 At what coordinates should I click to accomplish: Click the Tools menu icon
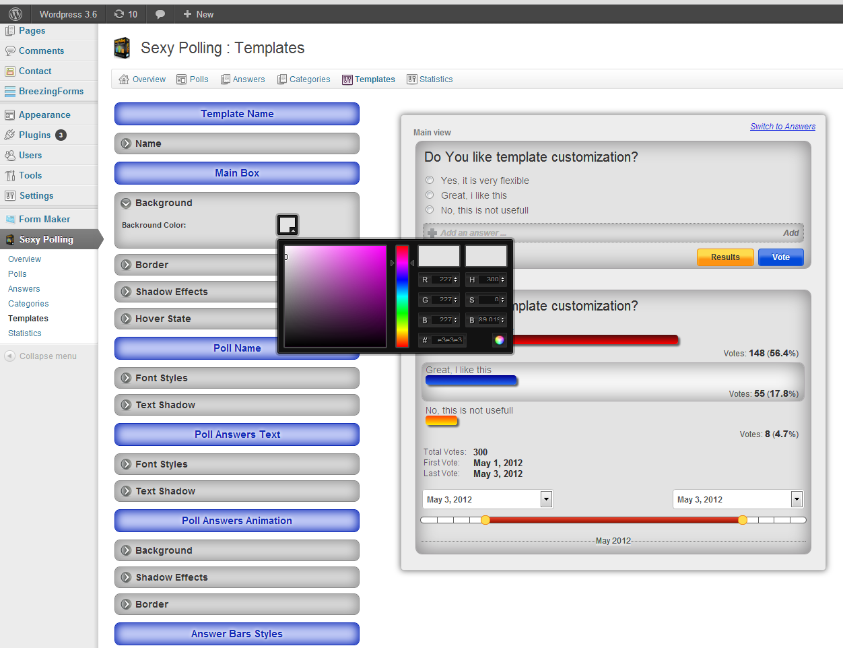[10, 176]
